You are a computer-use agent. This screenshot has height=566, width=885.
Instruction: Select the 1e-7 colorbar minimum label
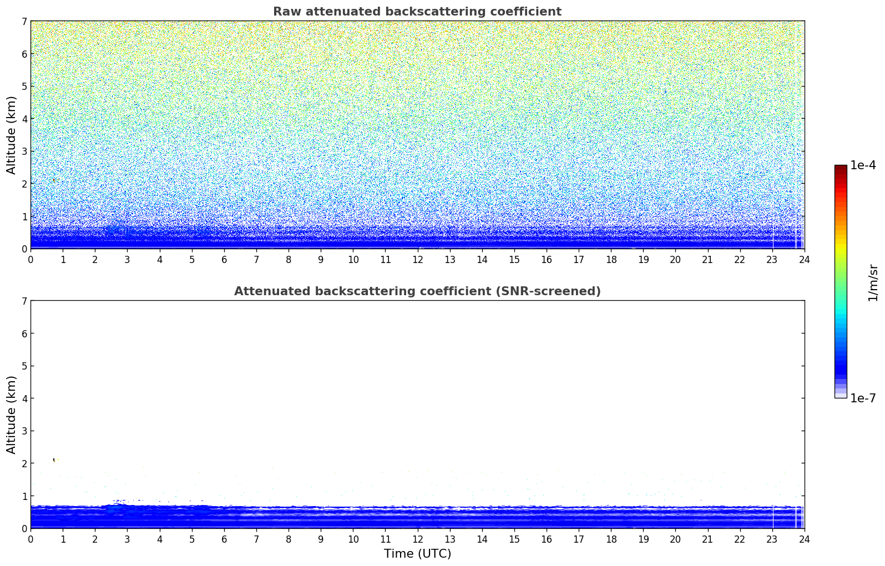pyautogui.click(x=863, y=398)
